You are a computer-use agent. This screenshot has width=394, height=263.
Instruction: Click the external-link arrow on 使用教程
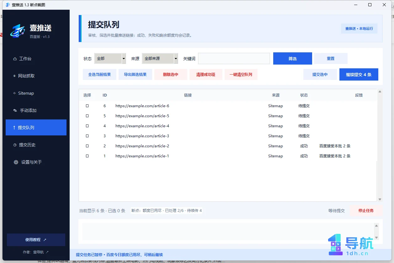[45, 240]
